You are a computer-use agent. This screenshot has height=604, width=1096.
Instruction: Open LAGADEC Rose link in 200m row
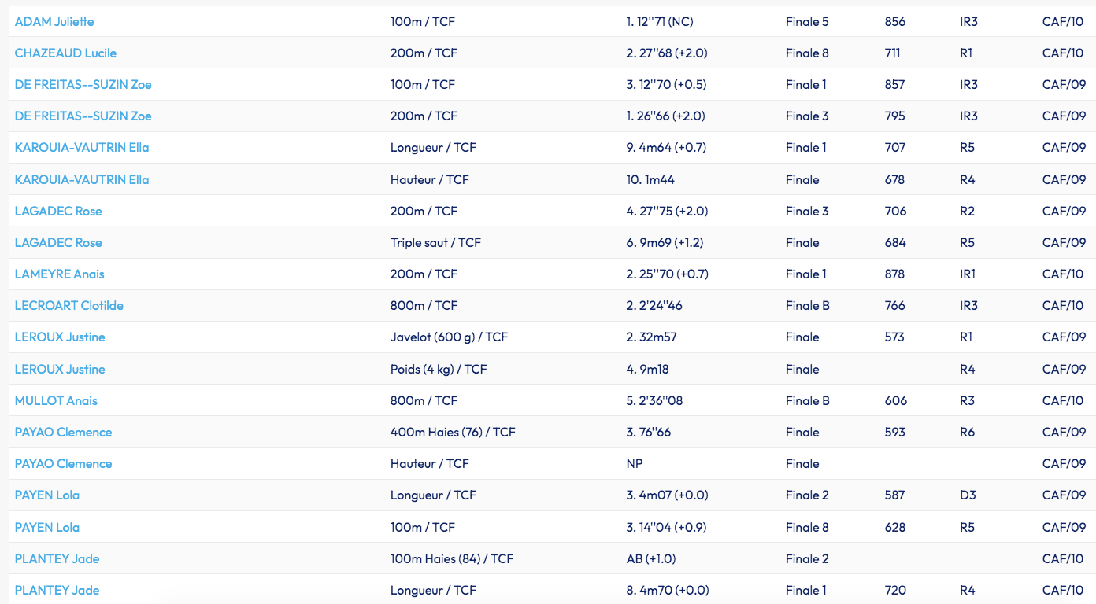click(x=58, y=211)
